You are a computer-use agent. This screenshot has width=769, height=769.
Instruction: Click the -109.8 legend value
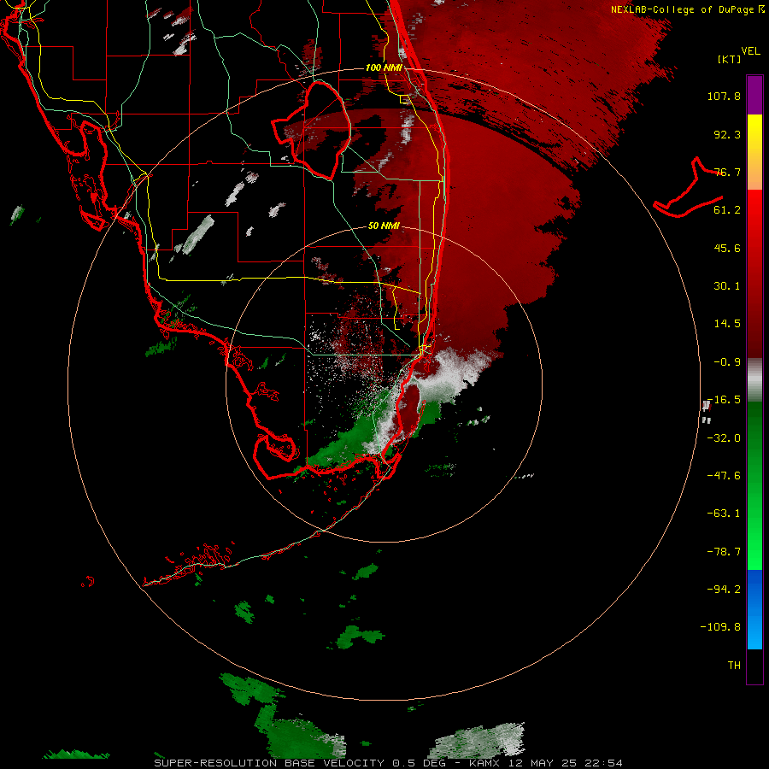[721, 627]
